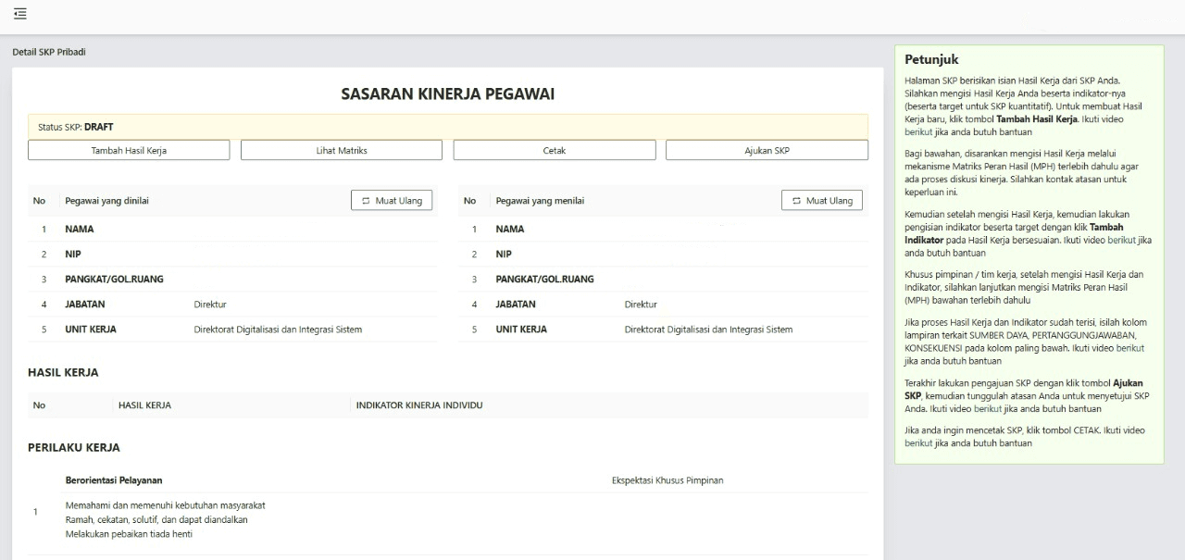Click the Cetak button to print SKP
1185x560 pixels.
pyautogui.click(x=554, y=149)
